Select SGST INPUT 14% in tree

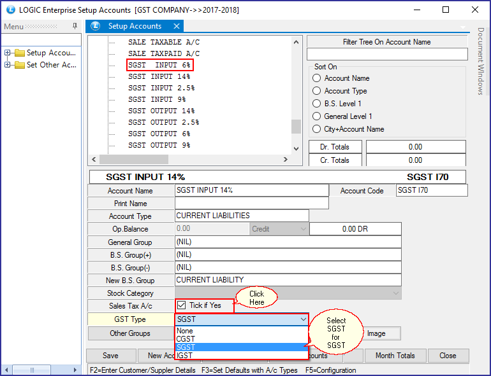click(159, 76)
